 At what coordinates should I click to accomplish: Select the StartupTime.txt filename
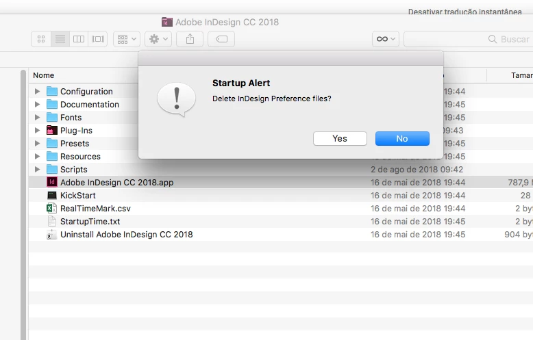[x=90, y=222]
